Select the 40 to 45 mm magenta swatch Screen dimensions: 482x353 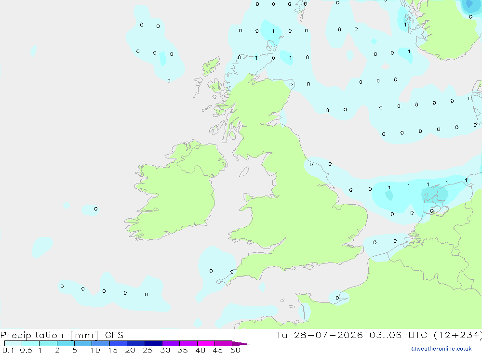click(x=206, y=343)
